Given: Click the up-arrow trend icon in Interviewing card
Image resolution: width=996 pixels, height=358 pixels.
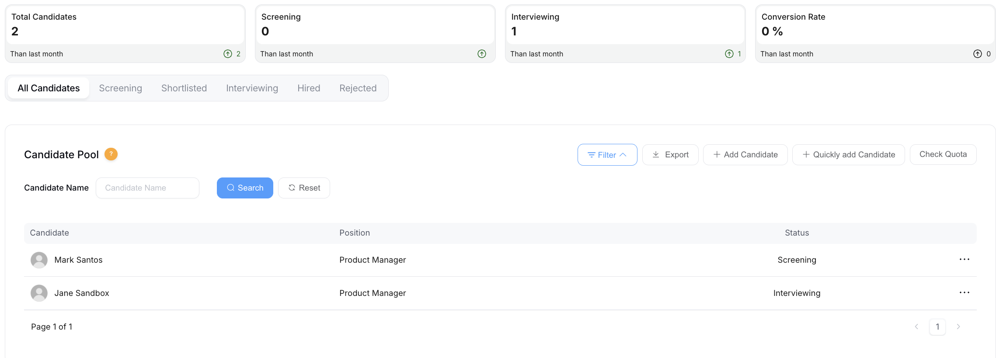Looking at the screenshot, I should 729,54.
